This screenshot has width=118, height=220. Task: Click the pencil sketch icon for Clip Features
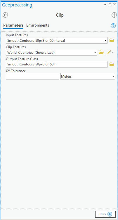point(109,52)
